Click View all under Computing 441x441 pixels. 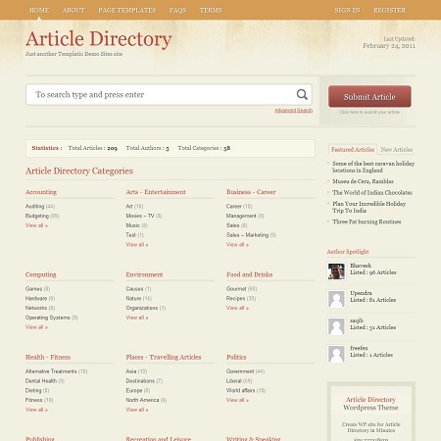pos(36,327)
